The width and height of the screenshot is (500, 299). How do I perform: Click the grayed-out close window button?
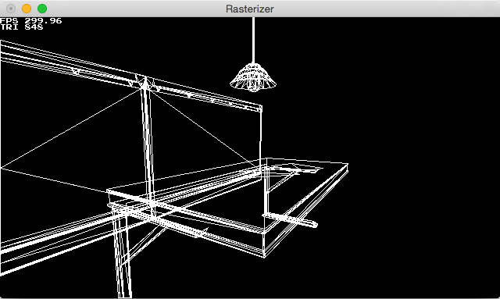(x=11, y=9)
